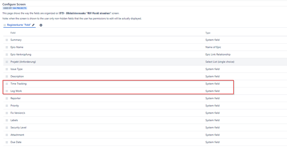Screen dimensions: 287x147
Task: Grab the drag handle of Time Tracking row
Action: tap(7, 84)
